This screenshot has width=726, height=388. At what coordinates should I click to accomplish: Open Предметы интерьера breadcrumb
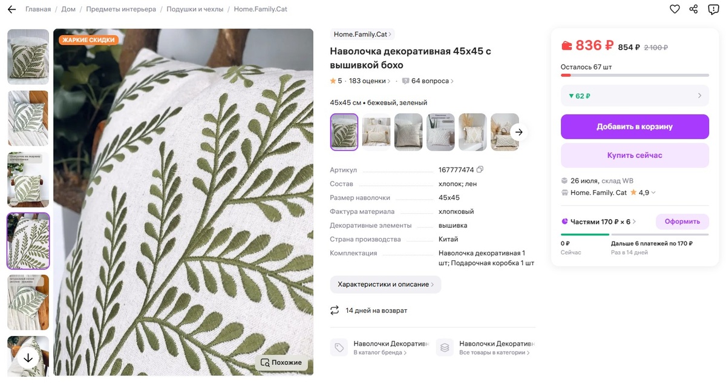pyautogui.click(x=121, y=9)
